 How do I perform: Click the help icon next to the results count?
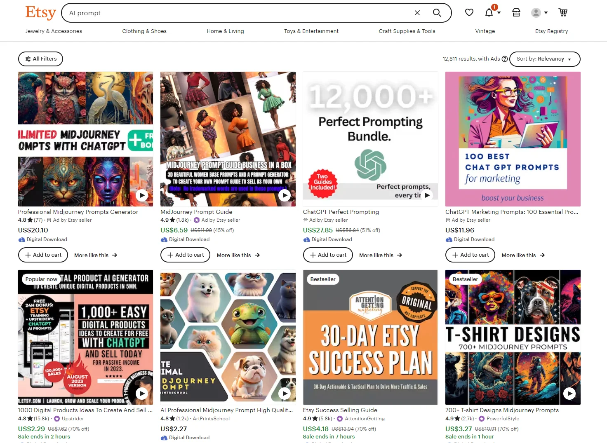pos(505,59)
